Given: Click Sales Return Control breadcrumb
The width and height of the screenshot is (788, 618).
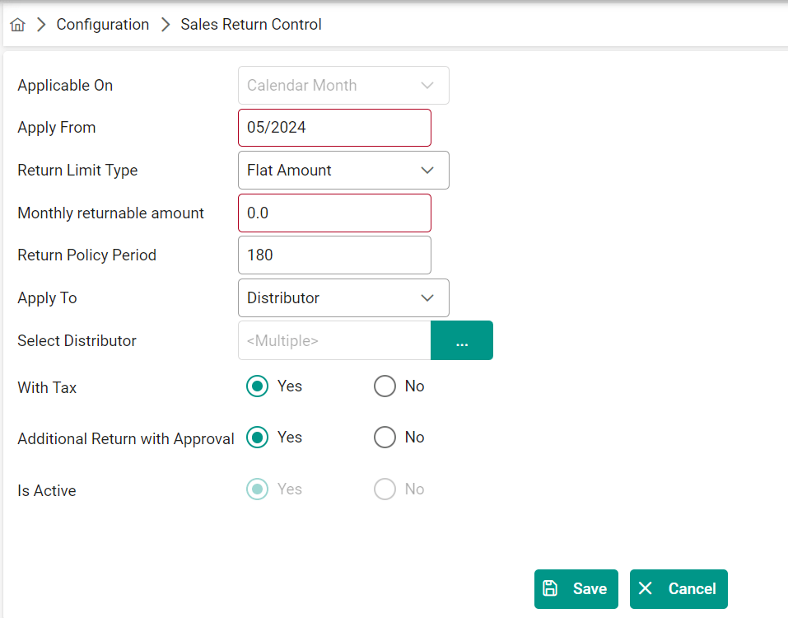Looking at the screenshot, I should tap(251, 25).
